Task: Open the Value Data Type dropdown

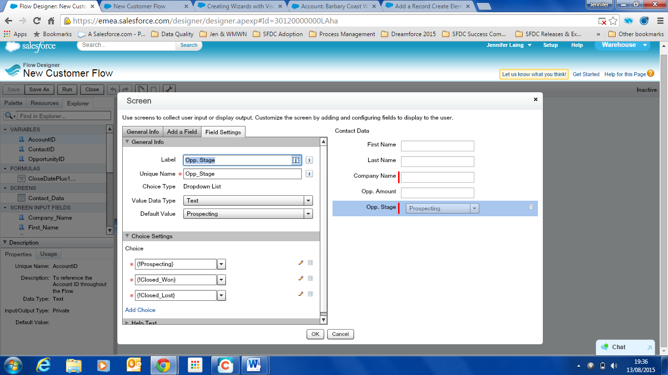Action: pyautogui.click(x=308, y=201)
